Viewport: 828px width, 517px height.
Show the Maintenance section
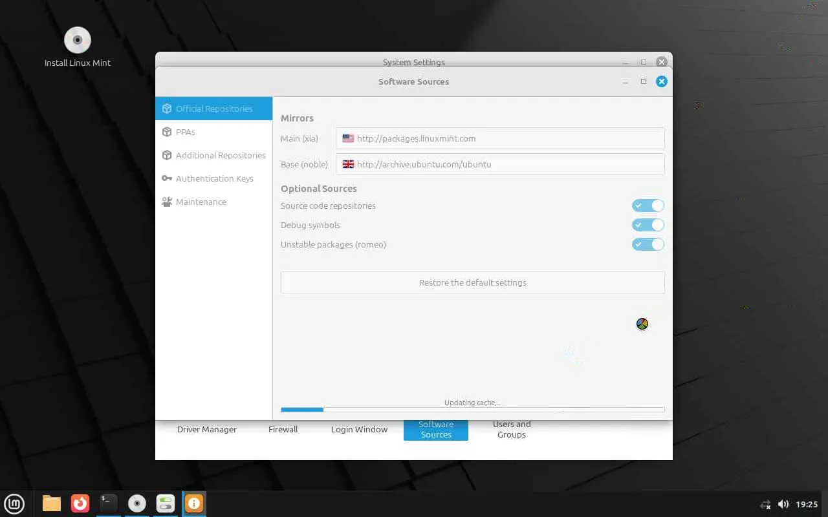[x=214, y=202]
